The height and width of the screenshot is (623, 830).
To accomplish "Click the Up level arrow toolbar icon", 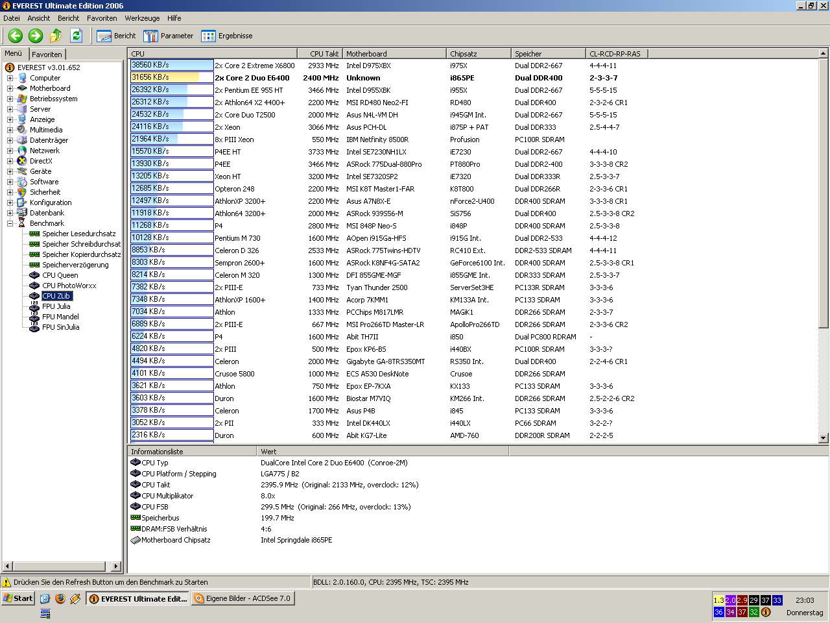I will click(x=56, y=36).
